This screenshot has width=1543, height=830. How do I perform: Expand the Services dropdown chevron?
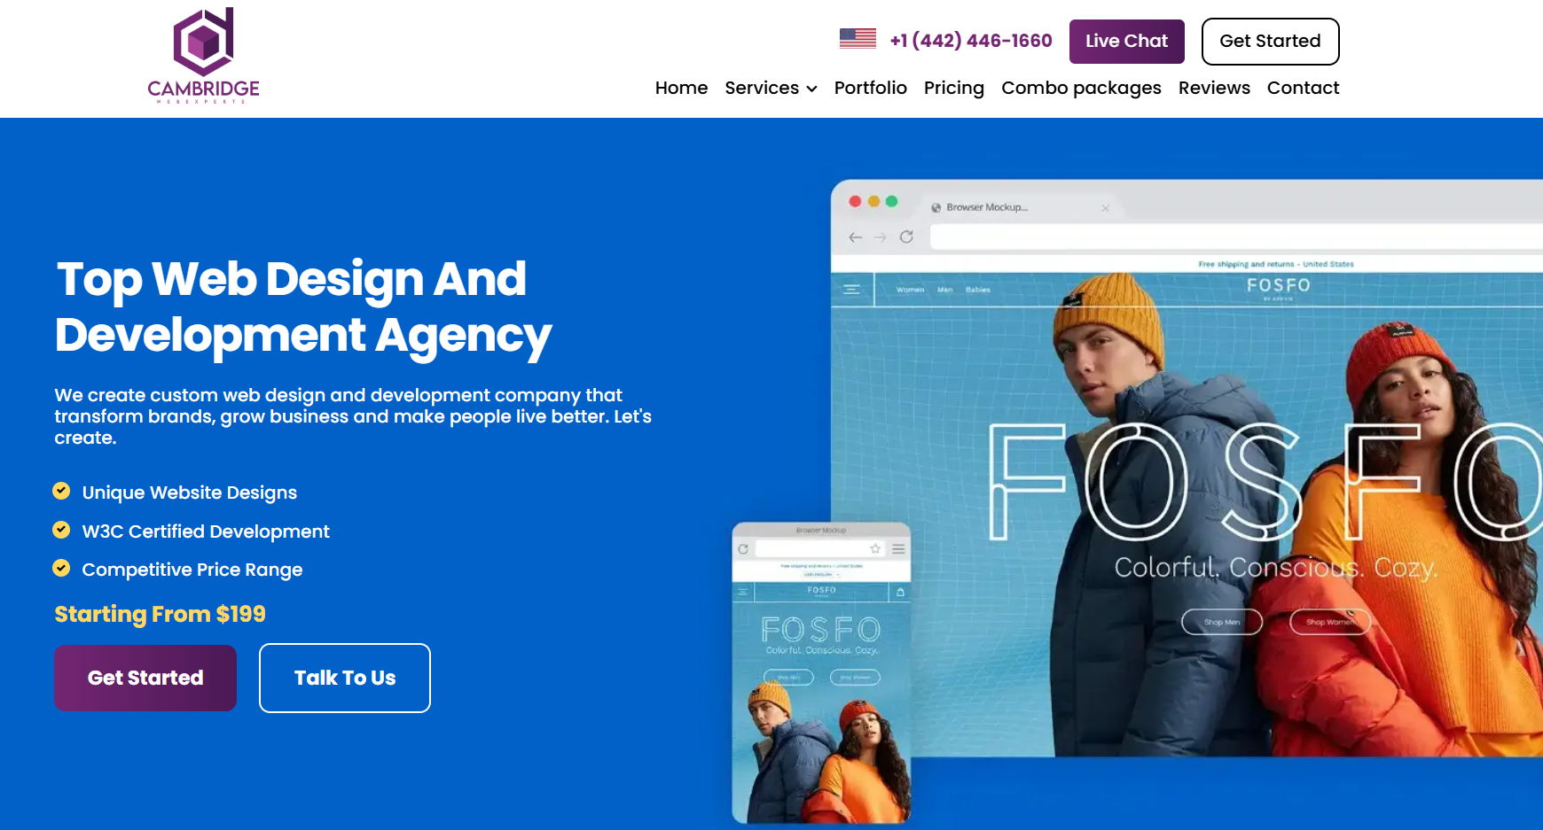pyautogui.click(x=811, y=89)
